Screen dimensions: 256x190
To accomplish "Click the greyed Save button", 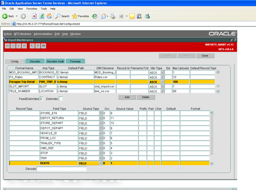I will (167, 56).
